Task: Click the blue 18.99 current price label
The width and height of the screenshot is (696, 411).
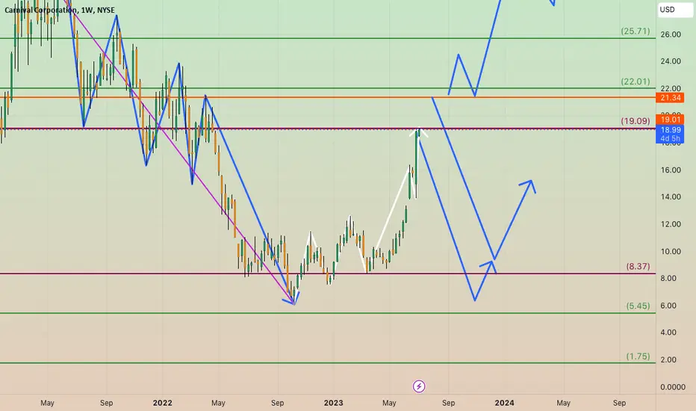Action: pos(671,130)
